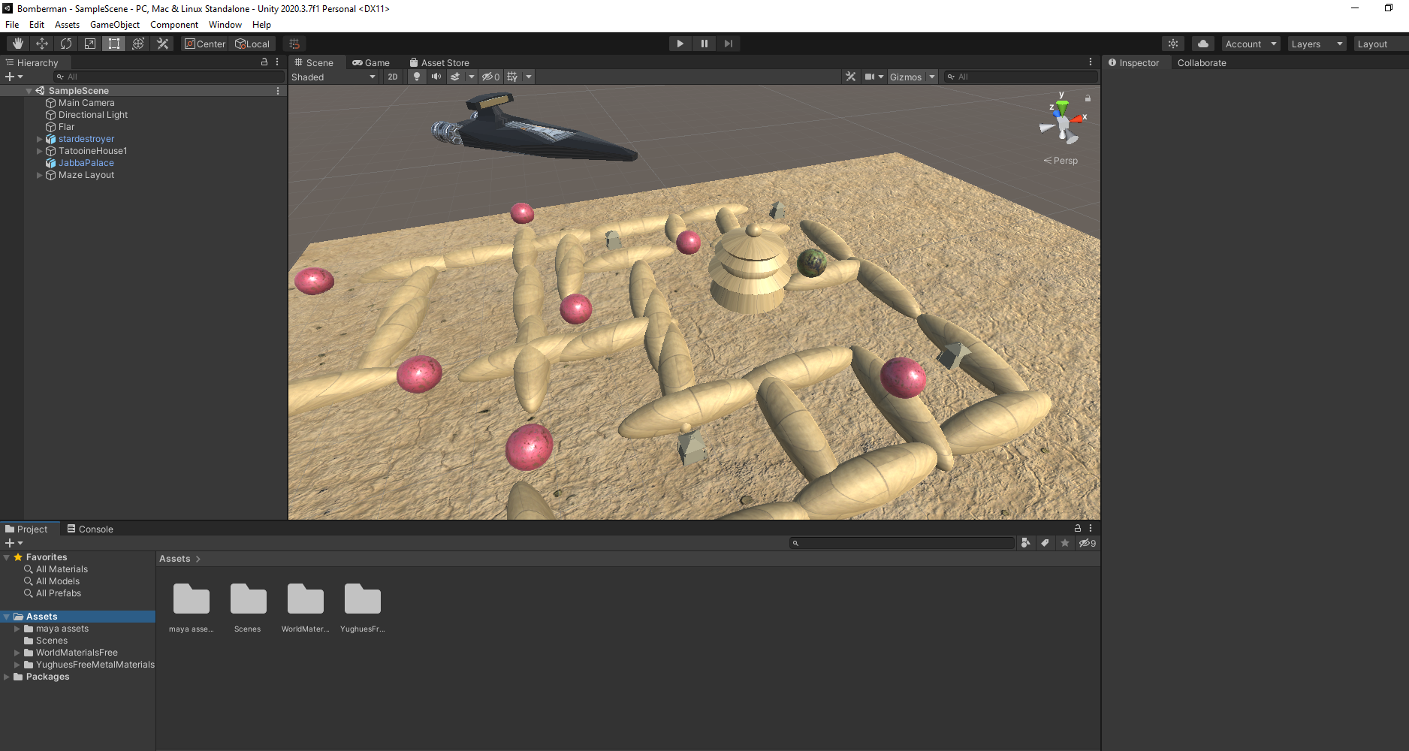
Task: Open the Hierarchy create plus menu
Action: point(14,77)
